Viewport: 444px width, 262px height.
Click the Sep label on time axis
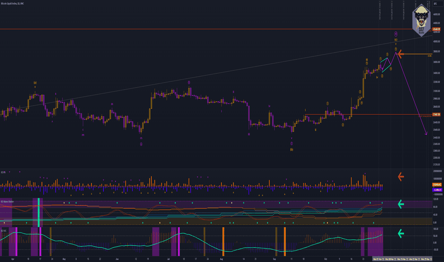click(x=274, y=259)
